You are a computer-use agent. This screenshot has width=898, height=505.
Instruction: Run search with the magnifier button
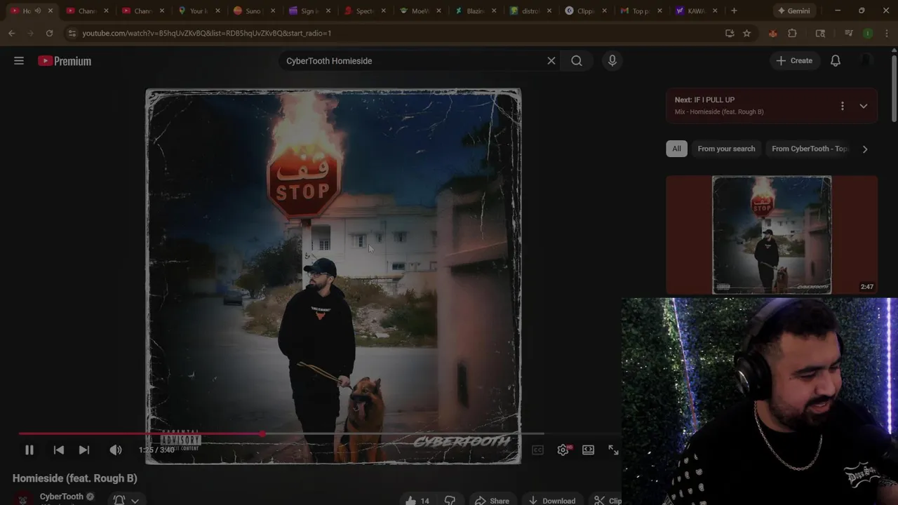coord(577,61)
